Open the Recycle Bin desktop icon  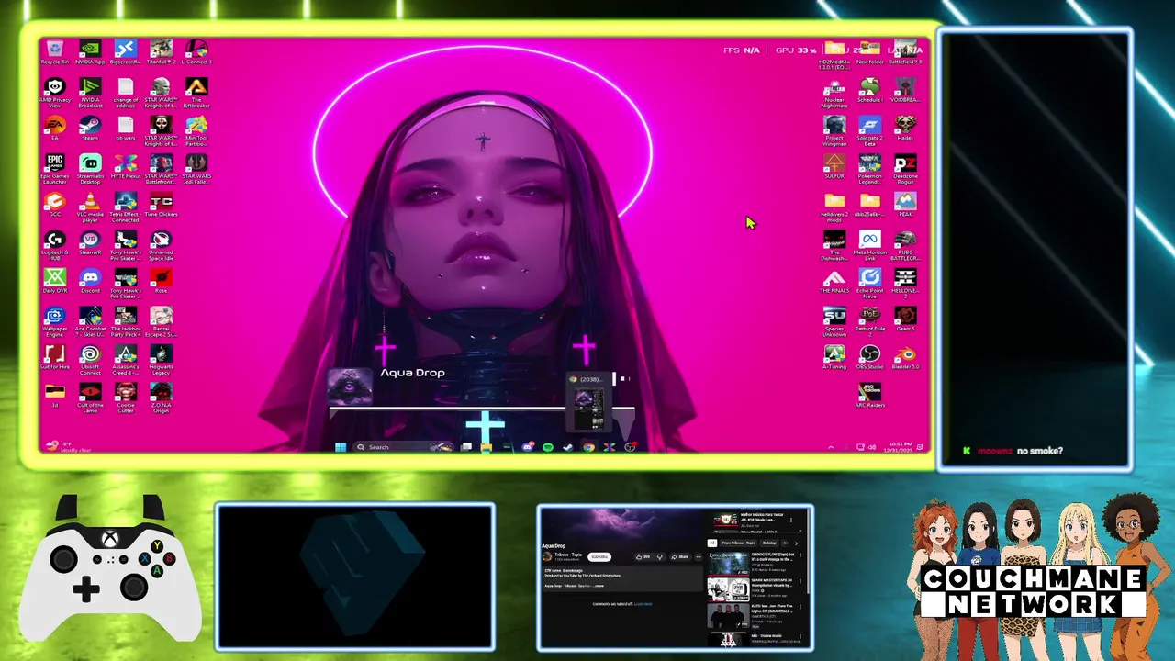(55, 51)
